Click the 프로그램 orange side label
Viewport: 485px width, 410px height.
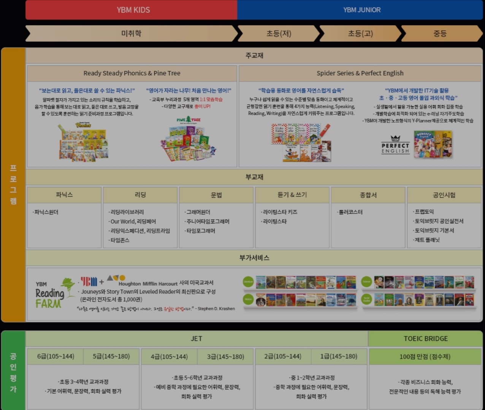(13, 185)
